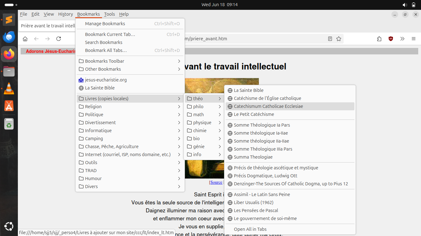Click the Firefox home button
The image size is (421, 236).
click(x=25, y=39)
